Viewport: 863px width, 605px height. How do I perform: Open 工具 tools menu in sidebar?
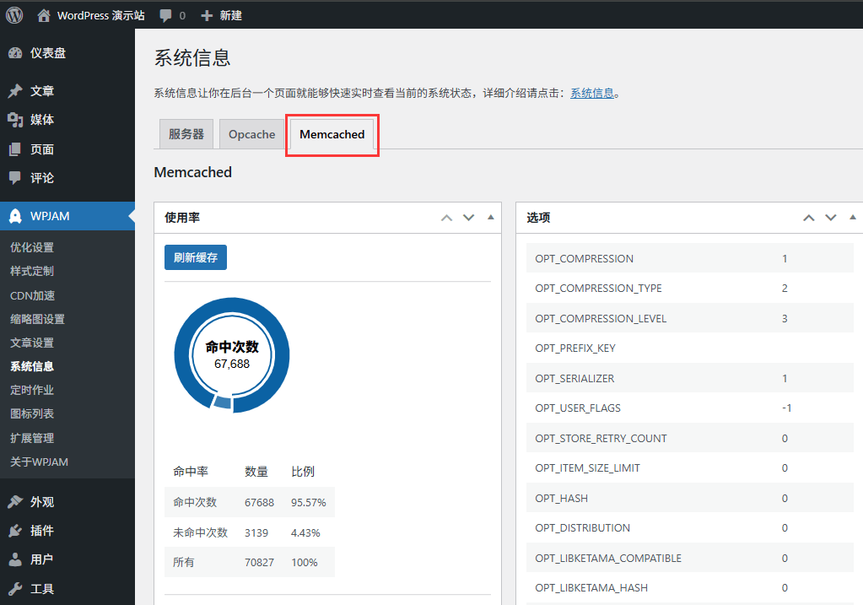[41, 589]
